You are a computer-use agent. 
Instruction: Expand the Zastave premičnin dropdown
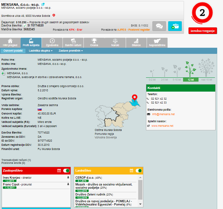[x=71, y=51]
